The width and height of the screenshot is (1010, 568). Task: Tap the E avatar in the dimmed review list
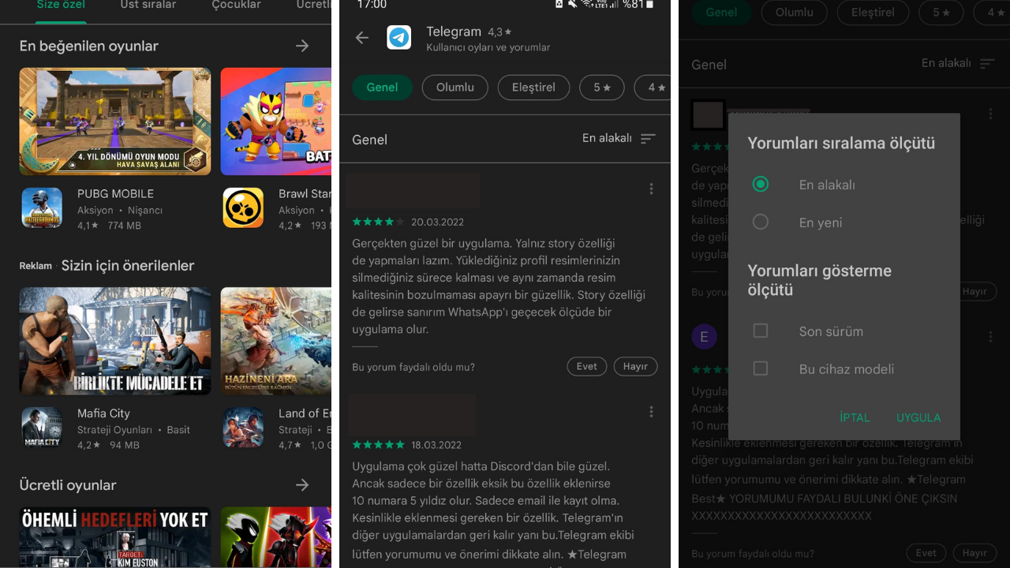pos(704,337)
